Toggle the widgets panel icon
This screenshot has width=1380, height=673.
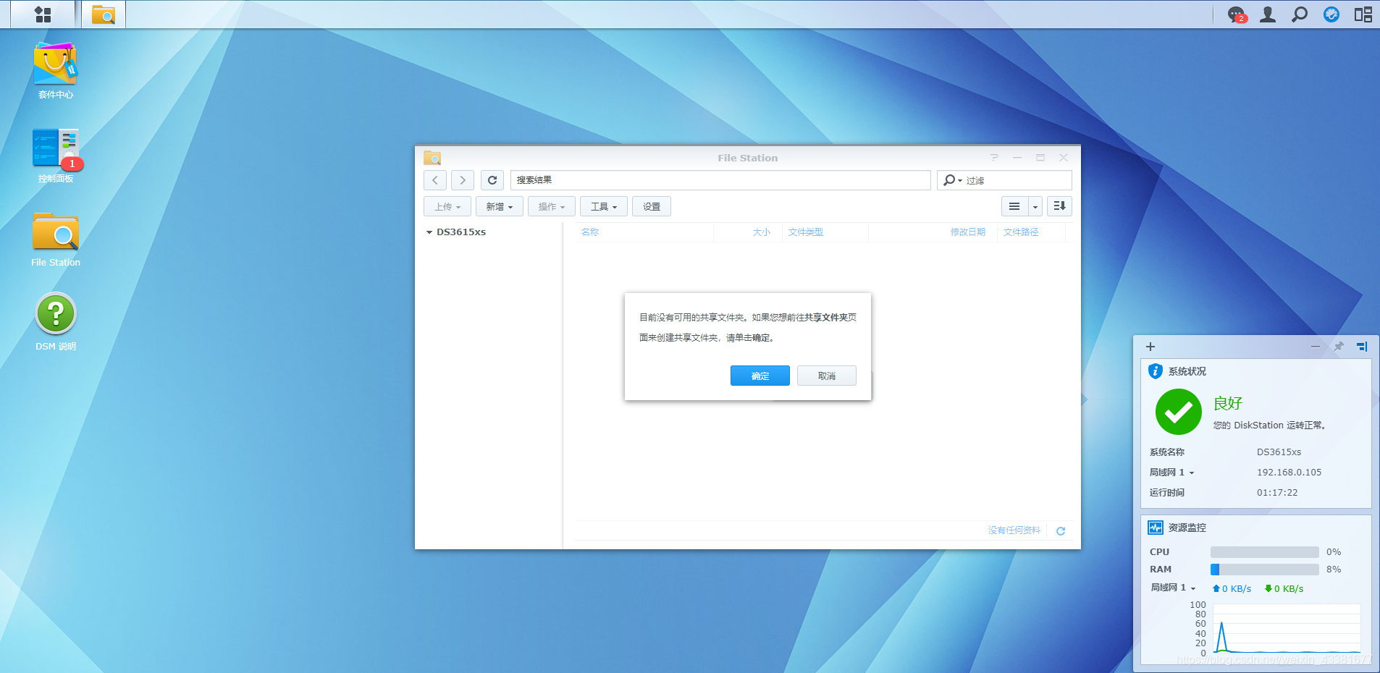(x=1363, y=14)
